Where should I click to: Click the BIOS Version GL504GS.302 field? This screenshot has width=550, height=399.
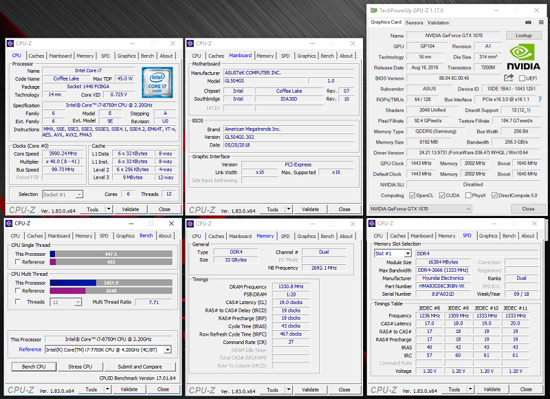tap(289, 137)
